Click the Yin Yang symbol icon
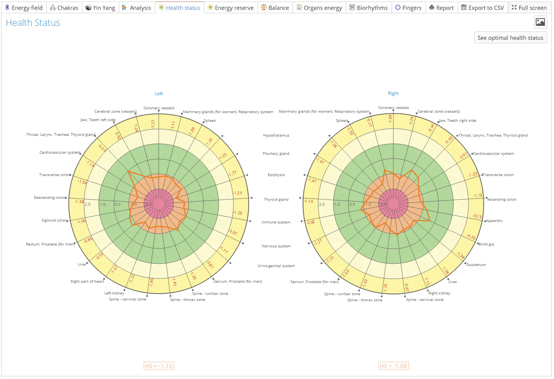Screen dimensions: 554x379 click(x=88, y=8)
